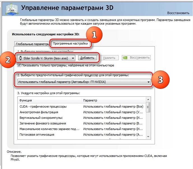Click parameter value for Анизотропная фильтрация
Screen dimensions: 193x169
tap(113, 112)
